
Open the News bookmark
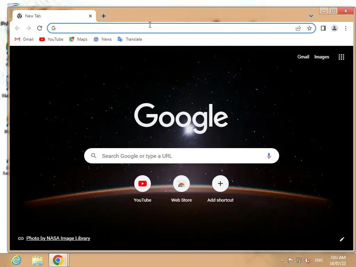coord(103,39)
